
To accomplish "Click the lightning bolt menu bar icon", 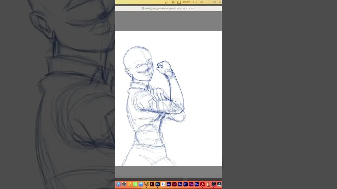I will pyautogui.click(x=173, y=2).
